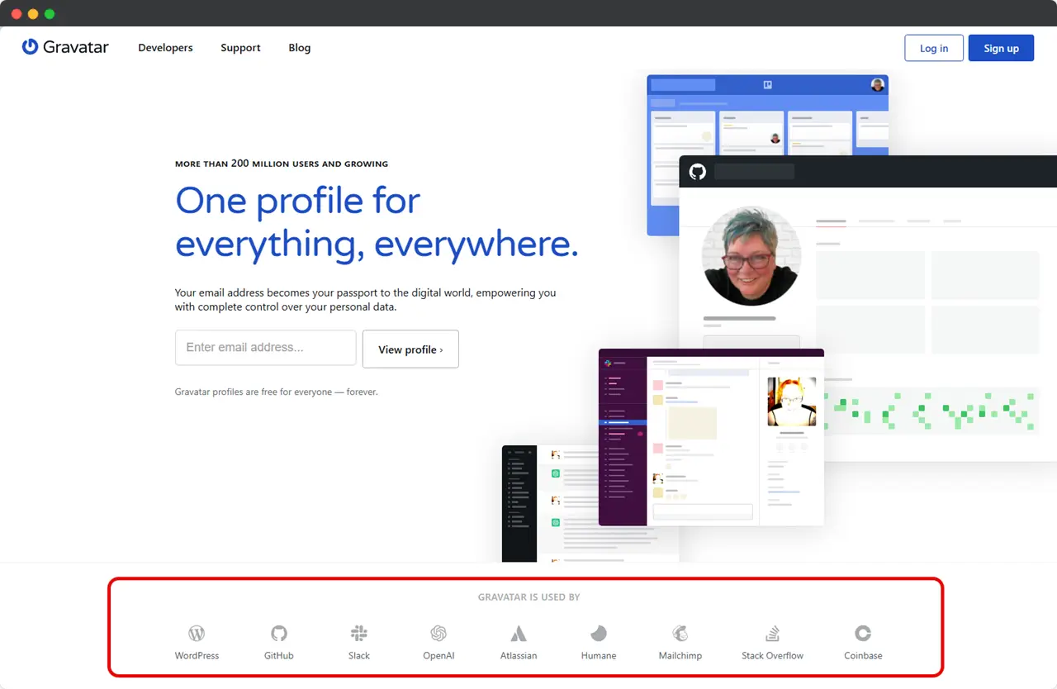Click the Coinbase logo icon
Screen dimensions: 1057x689
click(x=863, y=634)
